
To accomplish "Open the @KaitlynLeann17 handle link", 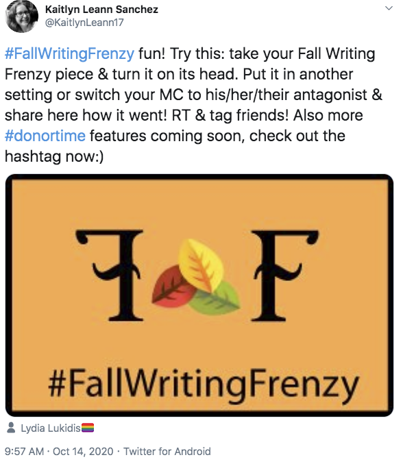I will (84, 23).
